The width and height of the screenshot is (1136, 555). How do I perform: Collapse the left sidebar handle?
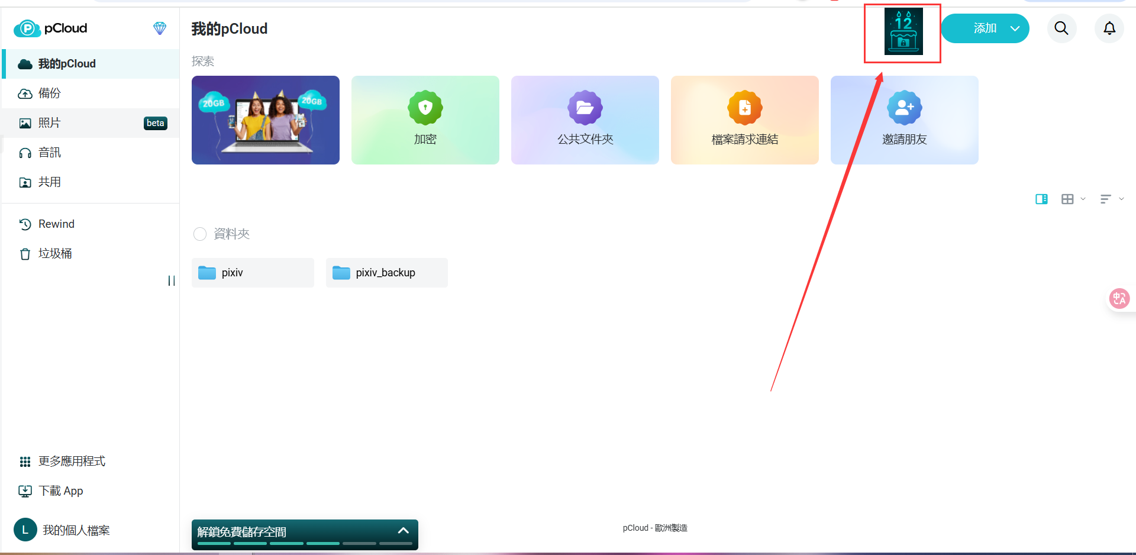pyautogui.click(x=172, y=281)
